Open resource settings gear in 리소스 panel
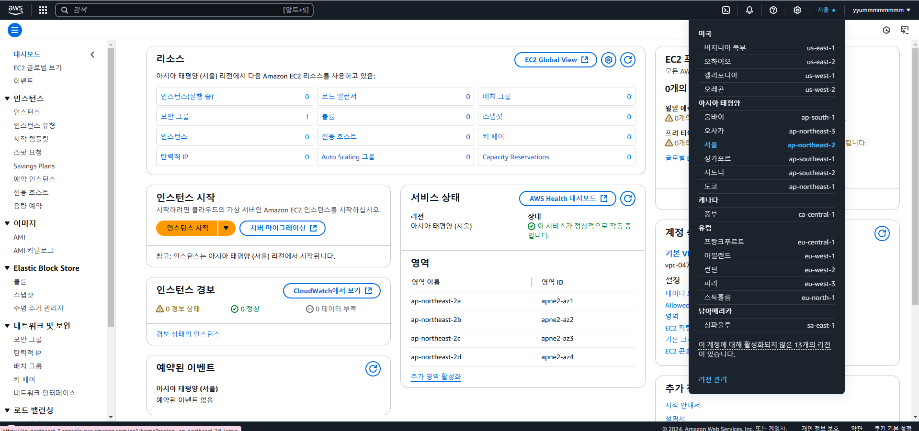919x431 pixels. tap(609, 60)
